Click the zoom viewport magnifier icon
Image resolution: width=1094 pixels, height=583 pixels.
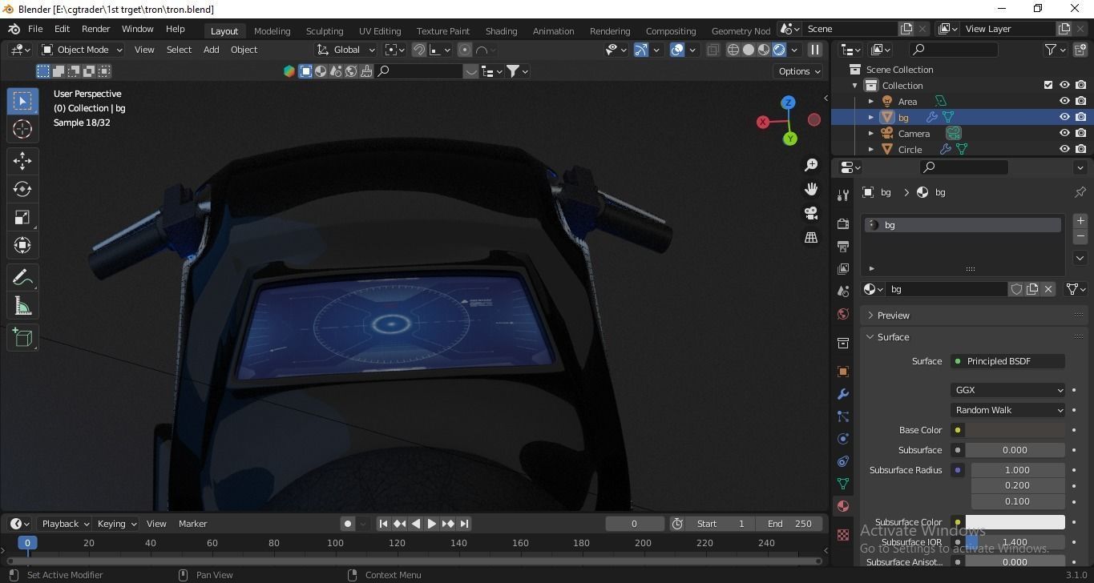(x=811, y=164)
